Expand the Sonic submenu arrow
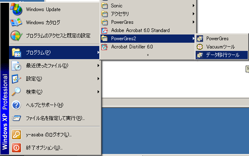Viewport: 249px width, 156px height. [194, 6]
